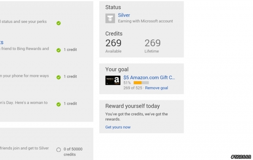
Task: Click green check on 'friend to Bing Rewards' row
Action: pos(59,50)
